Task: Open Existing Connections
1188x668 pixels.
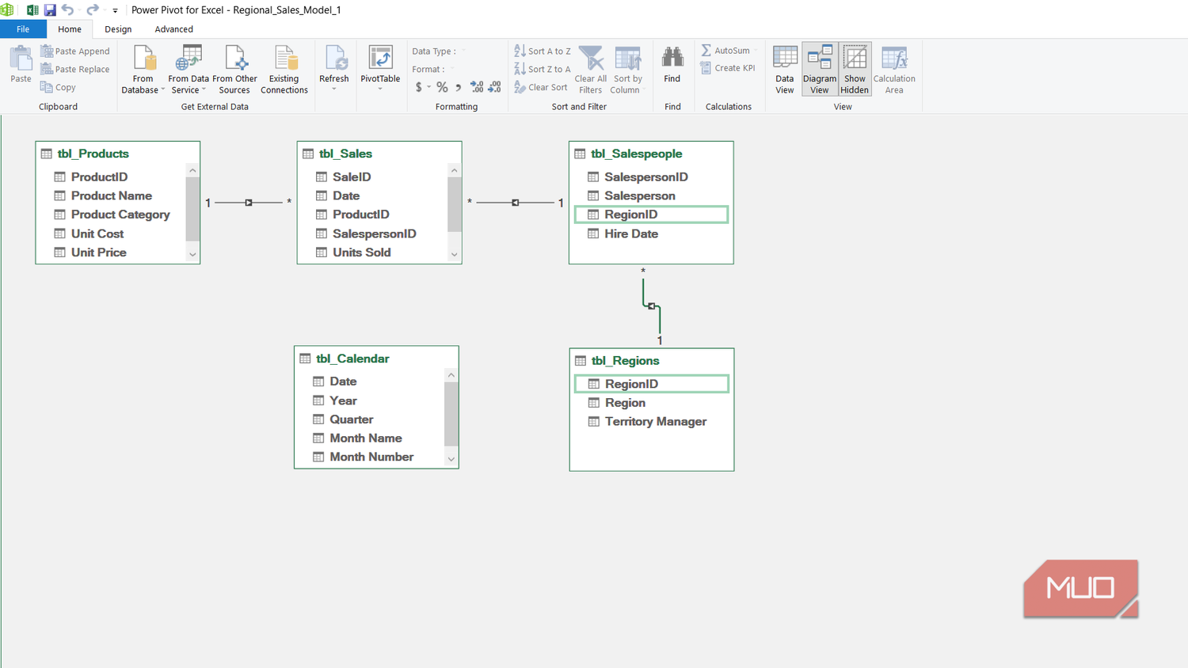Action: click(x=284, y=70)
